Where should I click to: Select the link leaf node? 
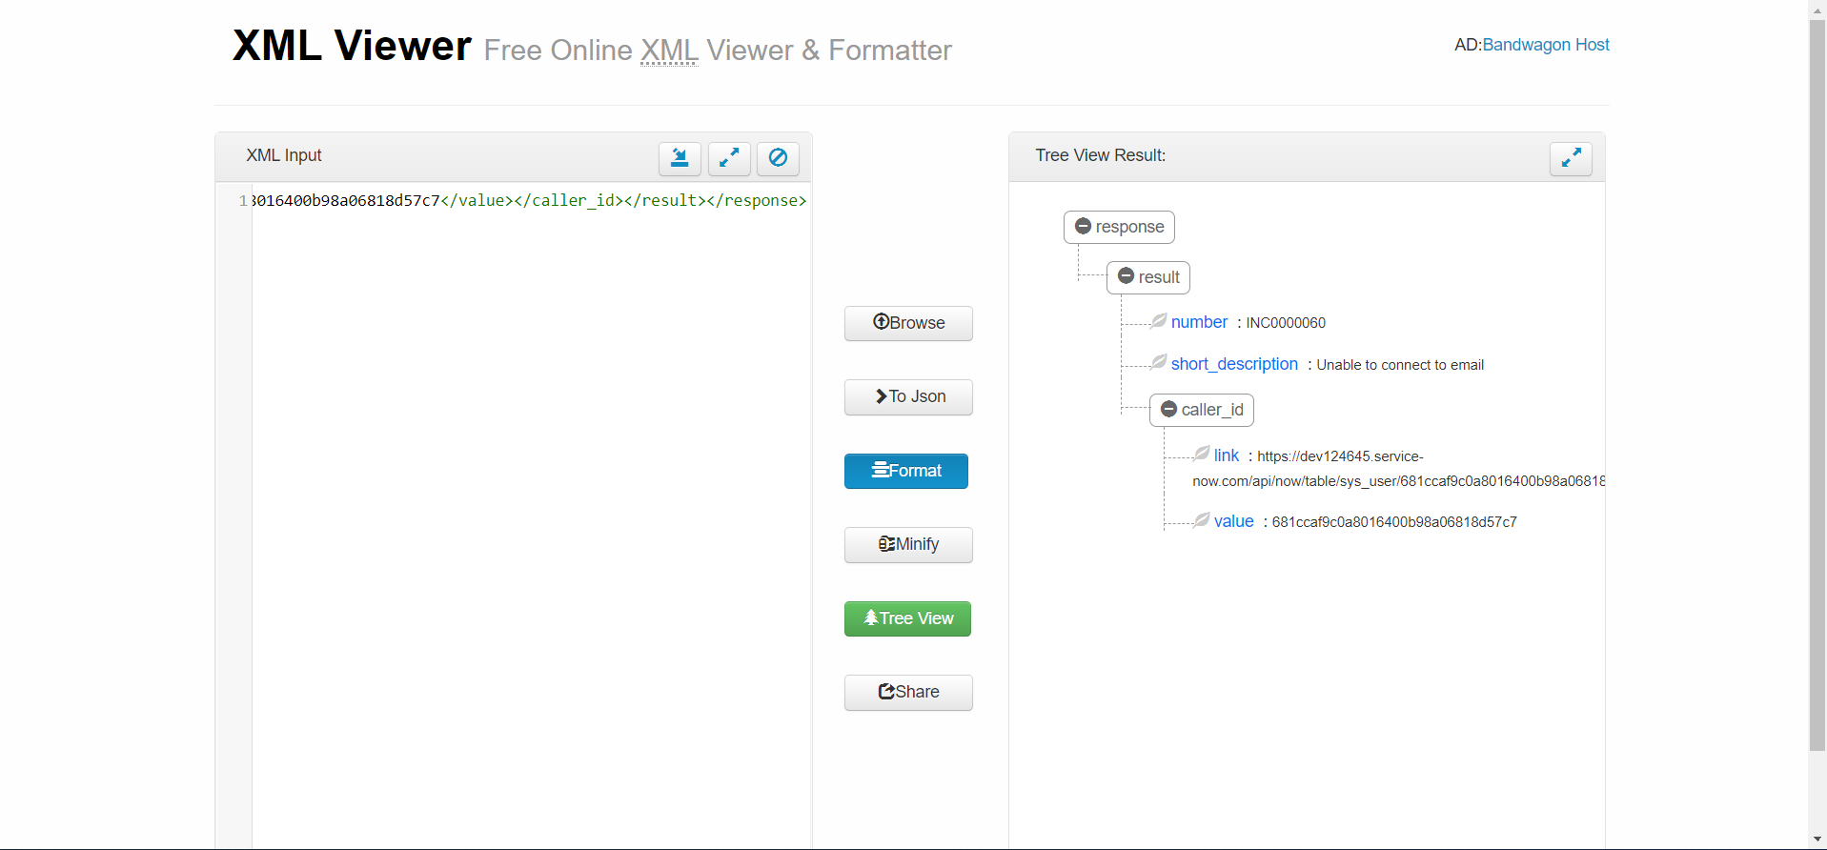[1226, 455]
